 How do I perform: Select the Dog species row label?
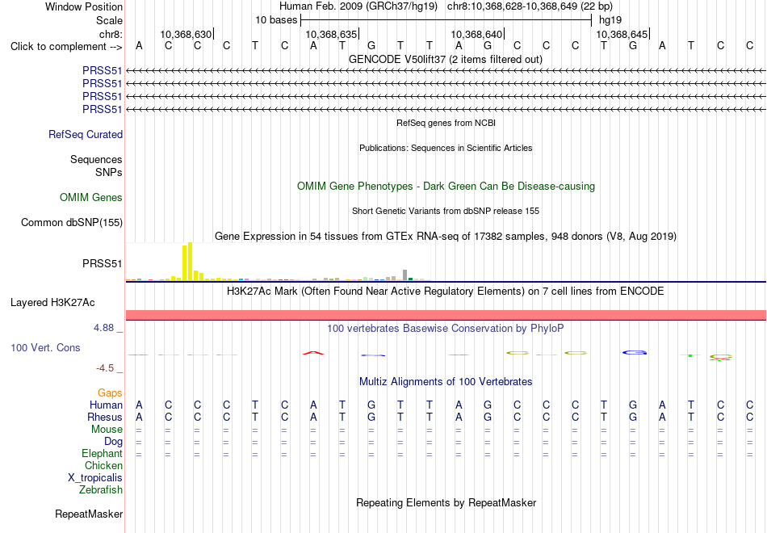click(x=114, y=442)
